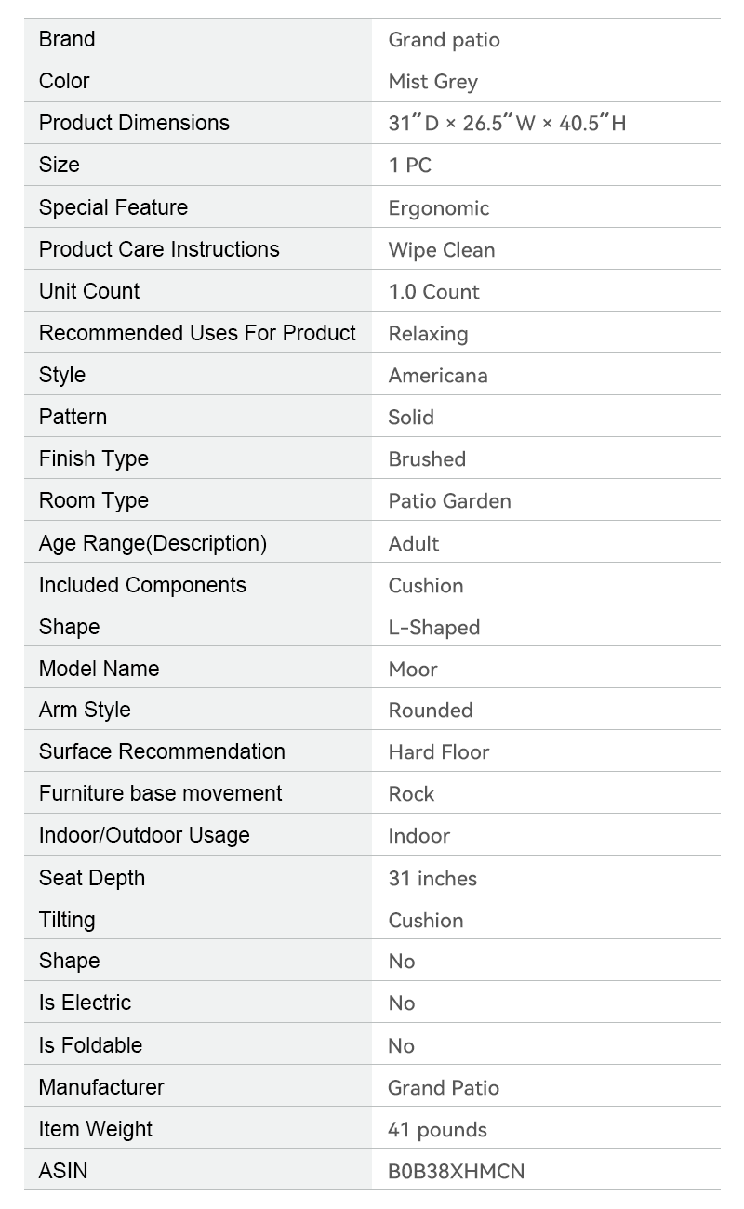This screenshot has height=1209, width=744.
Task: Click the "1.0 Count" unit count value
Action: click(433, 292)
